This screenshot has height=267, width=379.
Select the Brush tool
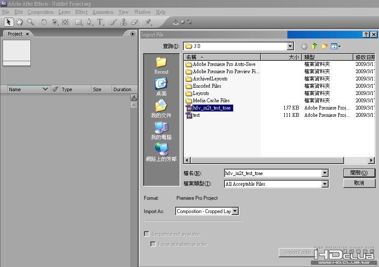pyautogui.click(x=113, y=22)
